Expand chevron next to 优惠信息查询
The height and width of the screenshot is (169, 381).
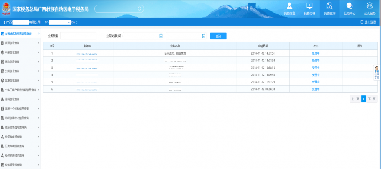tap(38, 80)
